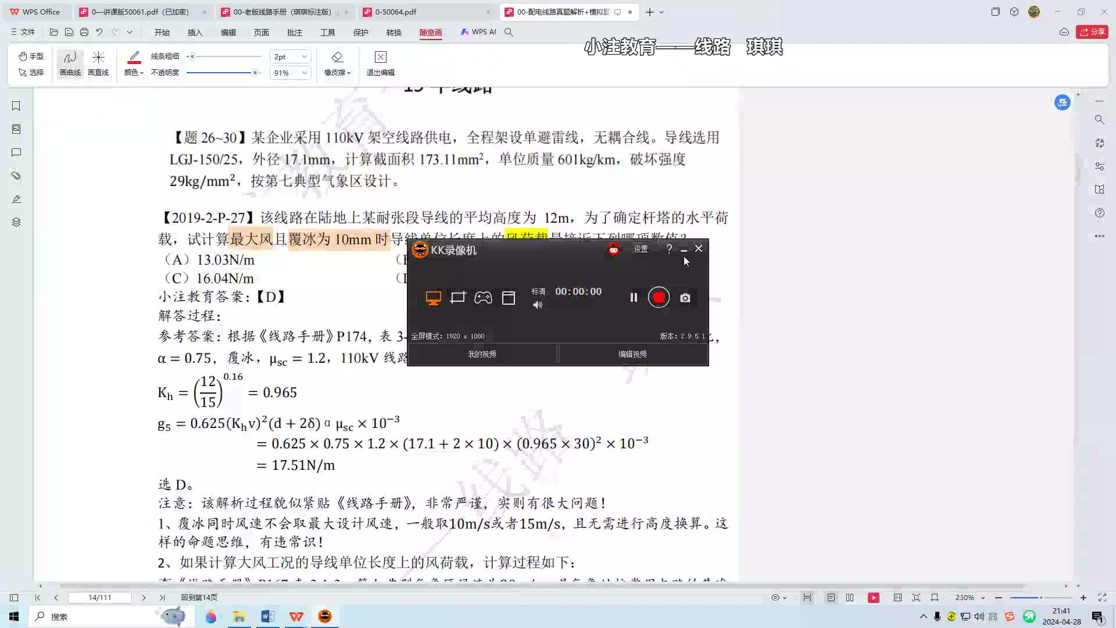Open bookmark panel in left sidebar
The image size is (1116, 628).
[x=16, y=106]
